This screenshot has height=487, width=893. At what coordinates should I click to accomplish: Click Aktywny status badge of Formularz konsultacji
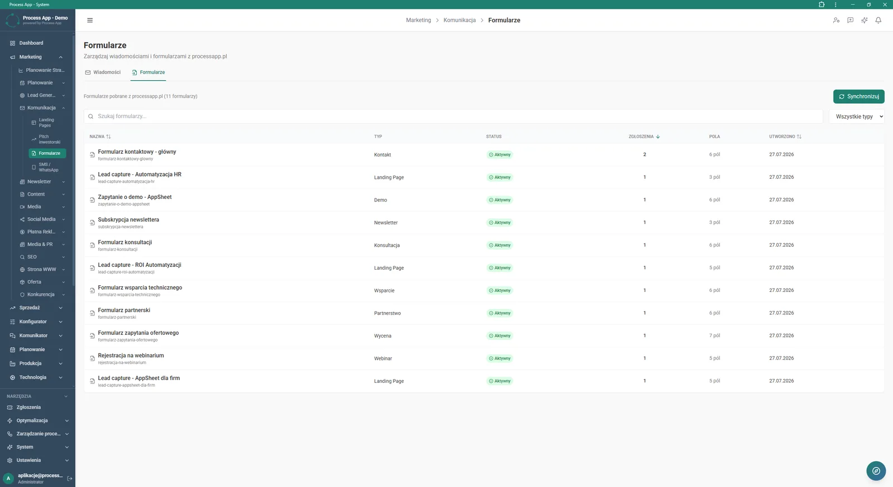click(500, 245)
